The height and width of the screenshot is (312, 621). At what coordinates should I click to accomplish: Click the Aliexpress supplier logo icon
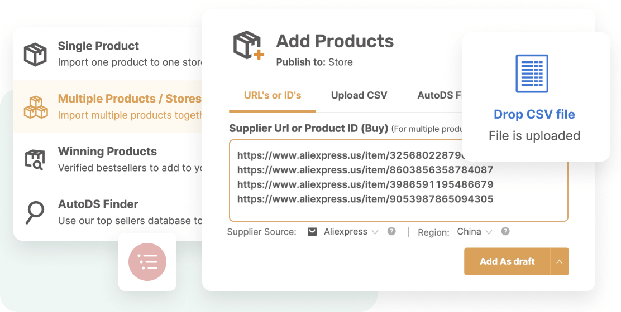pos(312,232)
